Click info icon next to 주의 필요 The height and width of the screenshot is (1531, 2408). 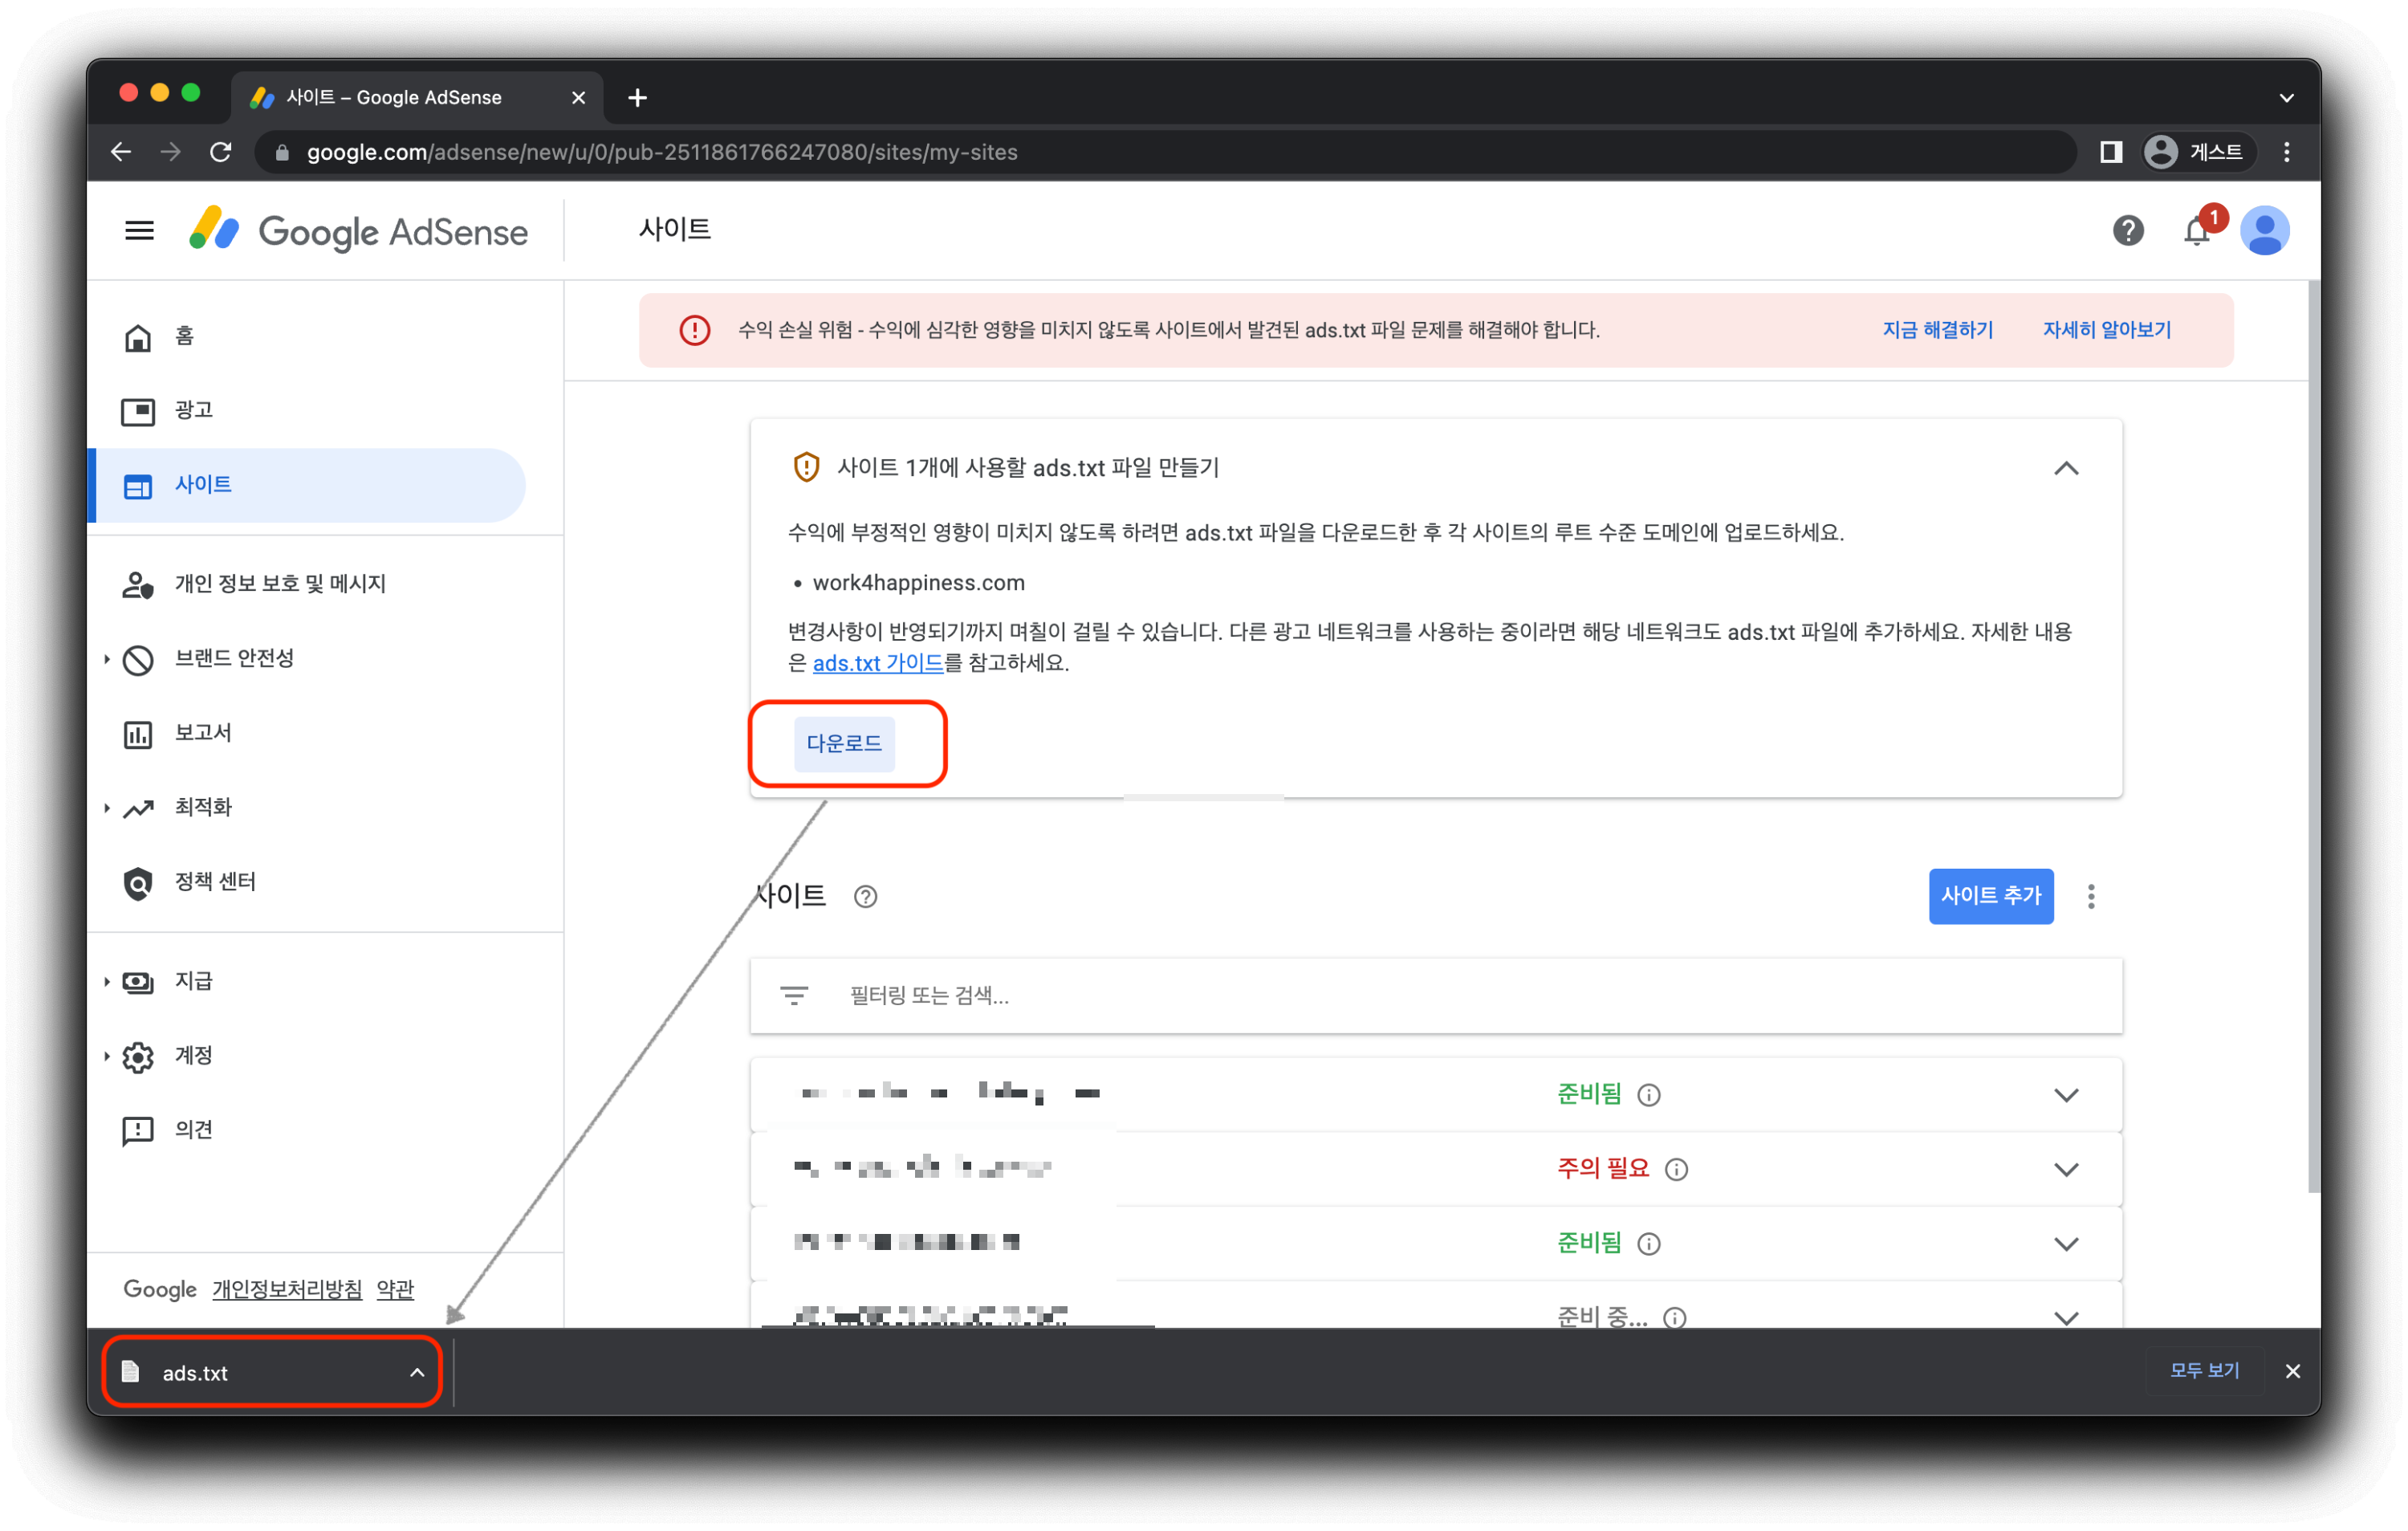[x=1676, y=1170]
